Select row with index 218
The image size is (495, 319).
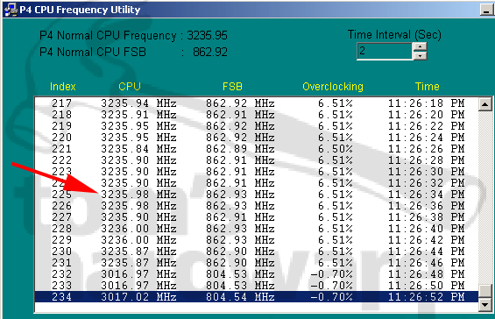[x=257, y=115]
